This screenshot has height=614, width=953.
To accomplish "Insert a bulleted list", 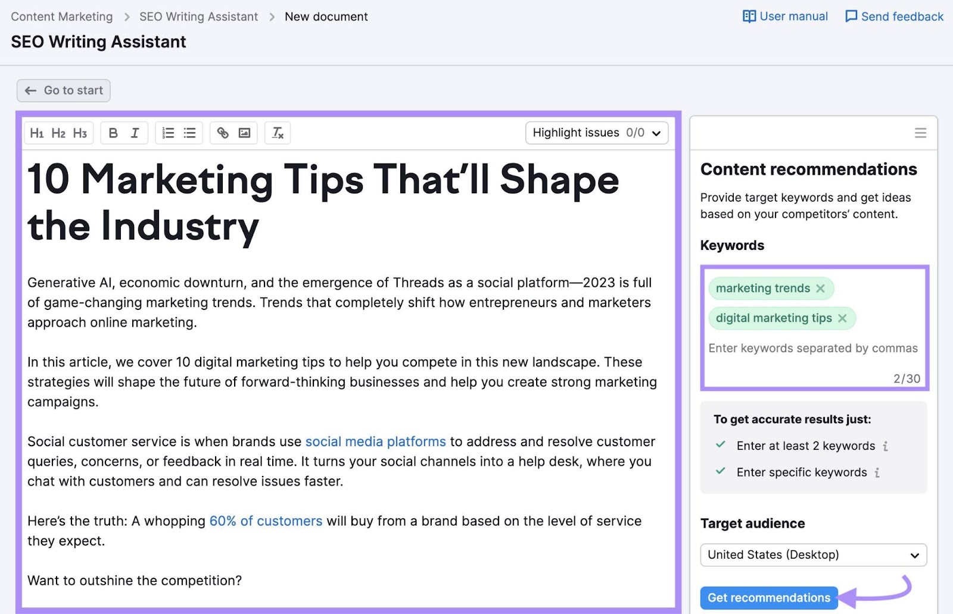I will pos(189,133).
